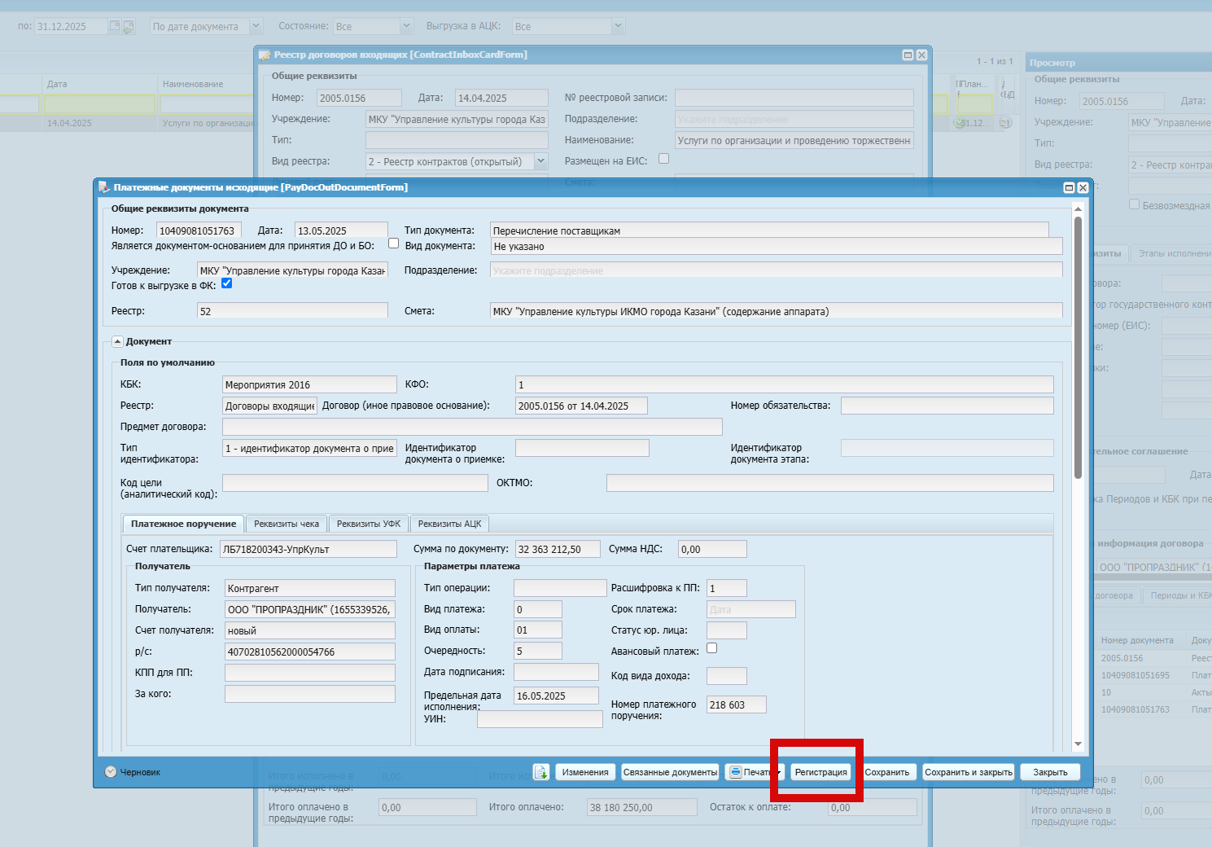Switch to the Реквизиты чека tab

click(287, 524)
